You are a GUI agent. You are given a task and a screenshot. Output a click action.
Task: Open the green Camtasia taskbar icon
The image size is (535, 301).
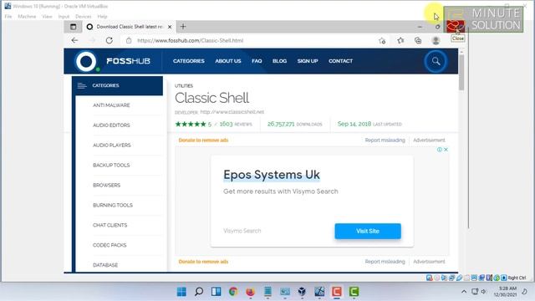pos(354,292)
